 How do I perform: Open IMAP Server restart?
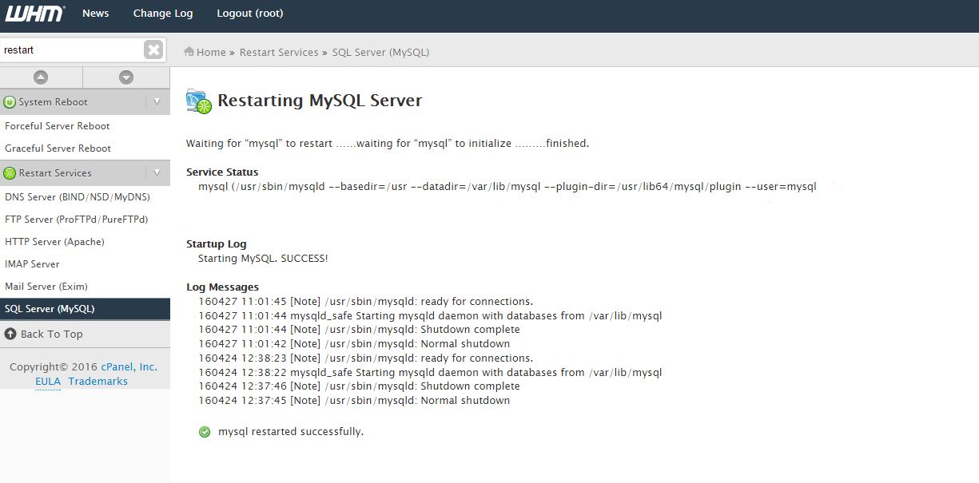pos(32,263)
